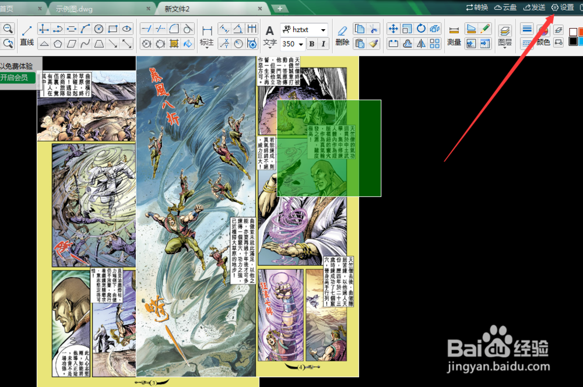Image resolution: width=583 pixels, height=387 pixels.
Task: Select the arc drawing tool
Action: coord(85,29)
